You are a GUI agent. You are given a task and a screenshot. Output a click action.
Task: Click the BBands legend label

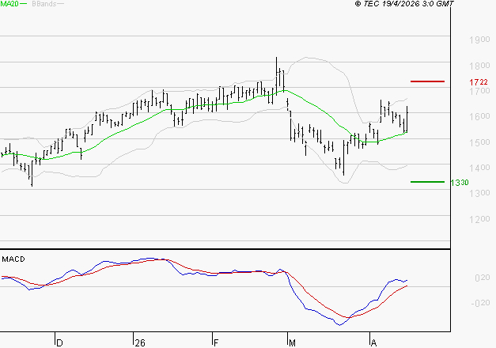(x=43, y=4)
